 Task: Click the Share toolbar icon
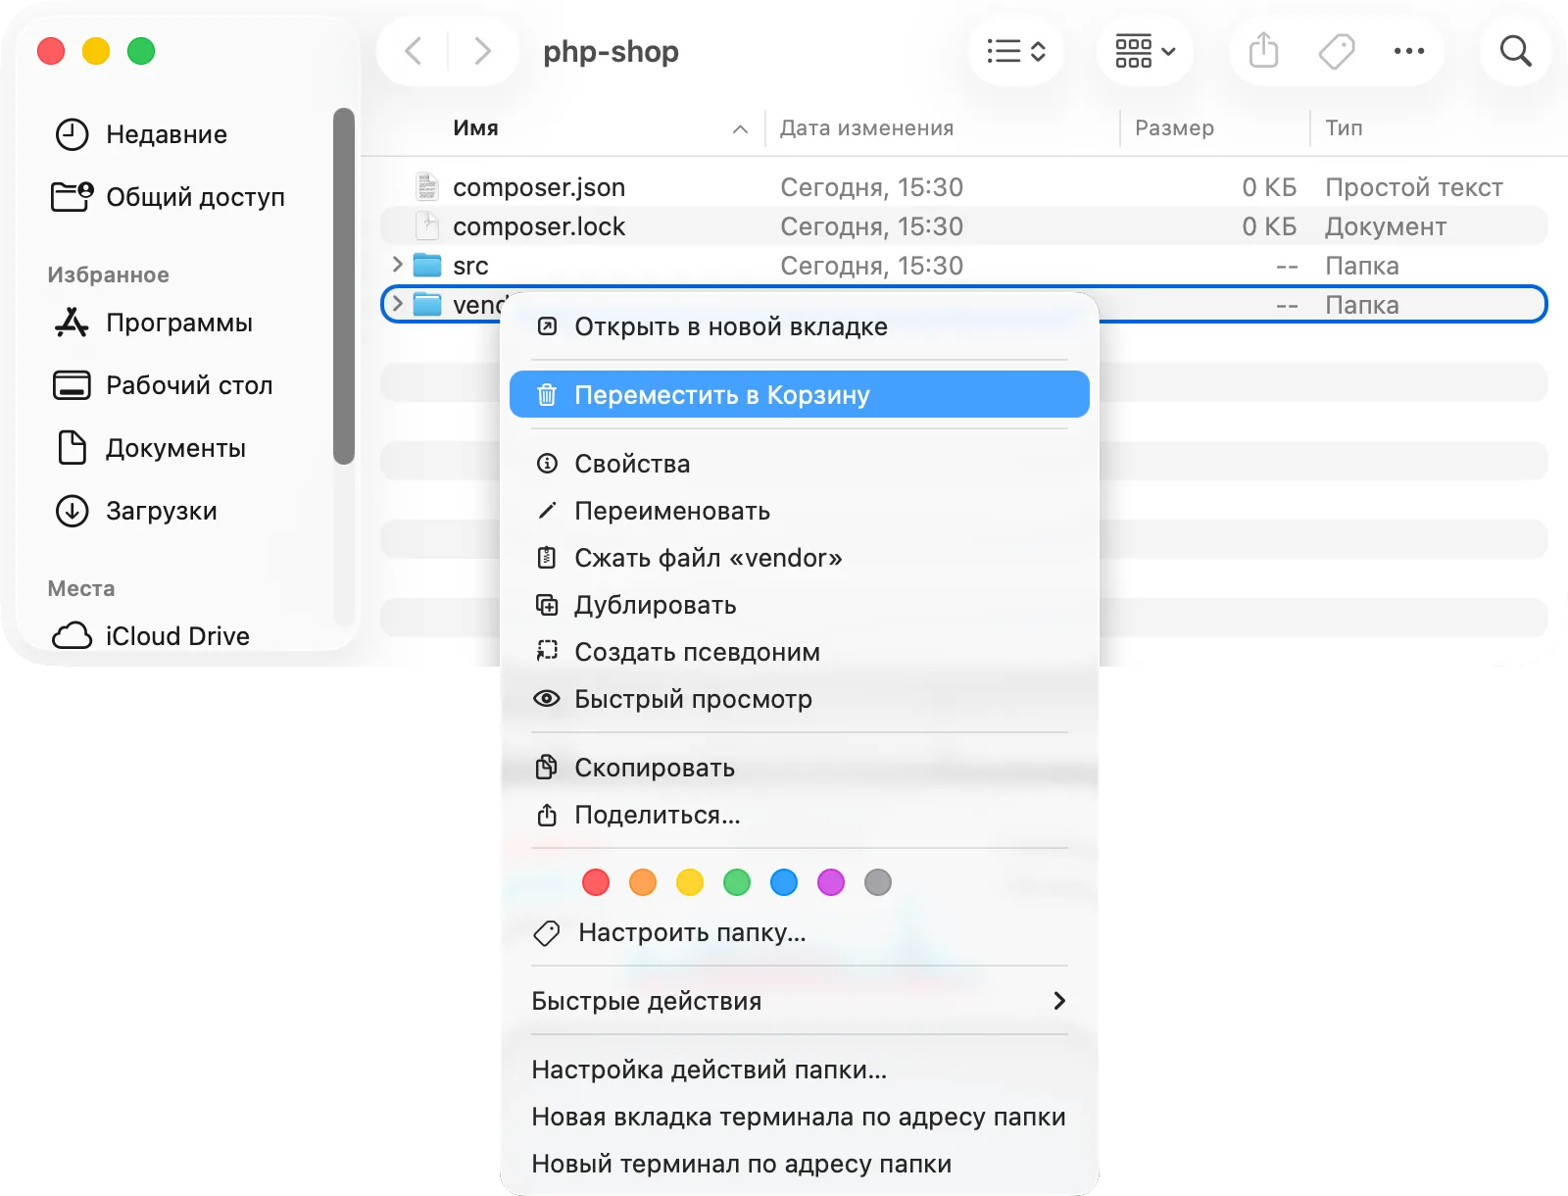click(1264, 51)
